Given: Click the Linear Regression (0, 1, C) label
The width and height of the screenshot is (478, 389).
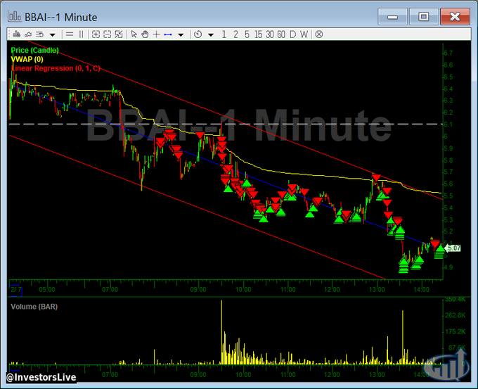Looking at the screenshot, I should 56,68.
